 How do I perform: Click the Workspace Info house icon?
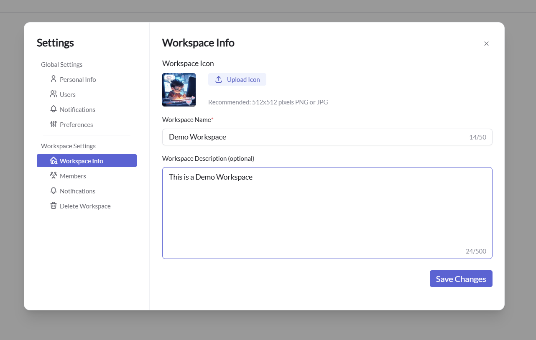coord(54,160)
